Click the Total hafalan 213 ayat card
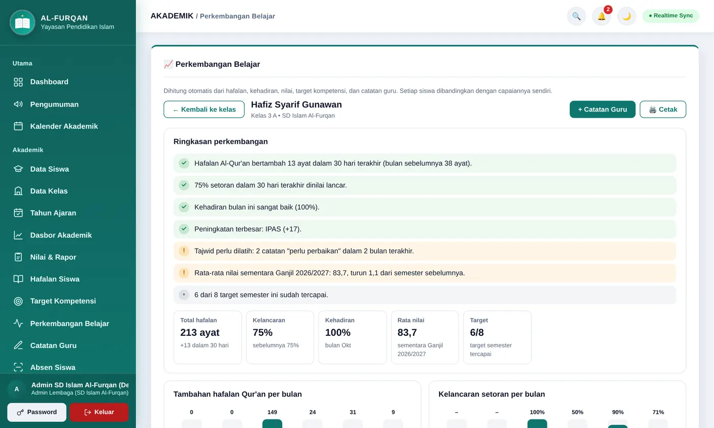Image resolution: width=714 pixels, height=428 pixels. pos(208,337)
